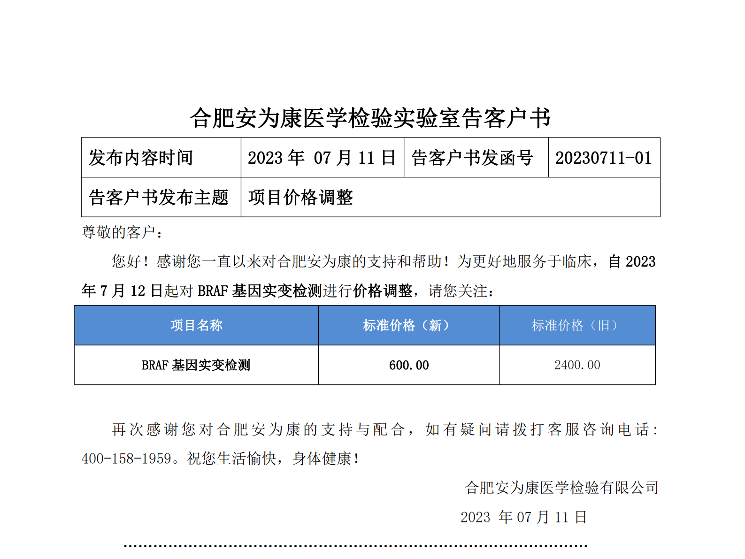Click the text 祝您生活愉快，身体健康

(x=269, y=459)
